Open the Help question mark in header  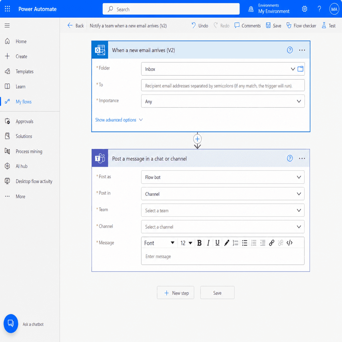pos(319,9)
